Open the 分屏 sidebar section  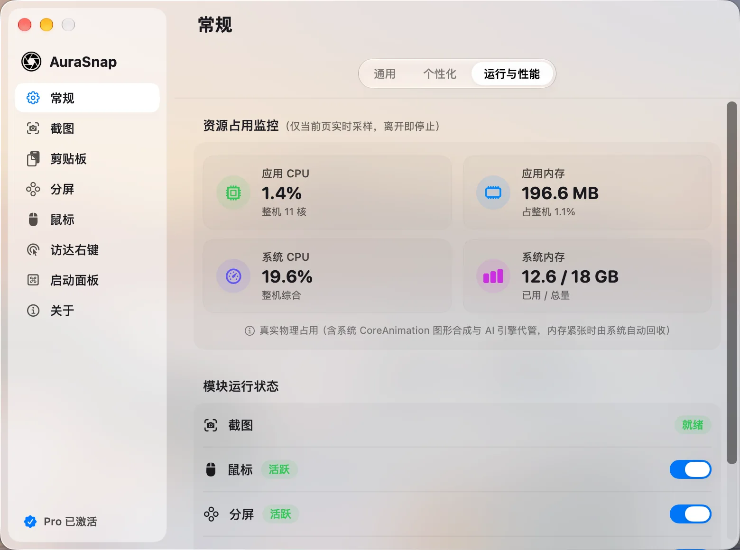pyautogui.click(x=87, y=189)
